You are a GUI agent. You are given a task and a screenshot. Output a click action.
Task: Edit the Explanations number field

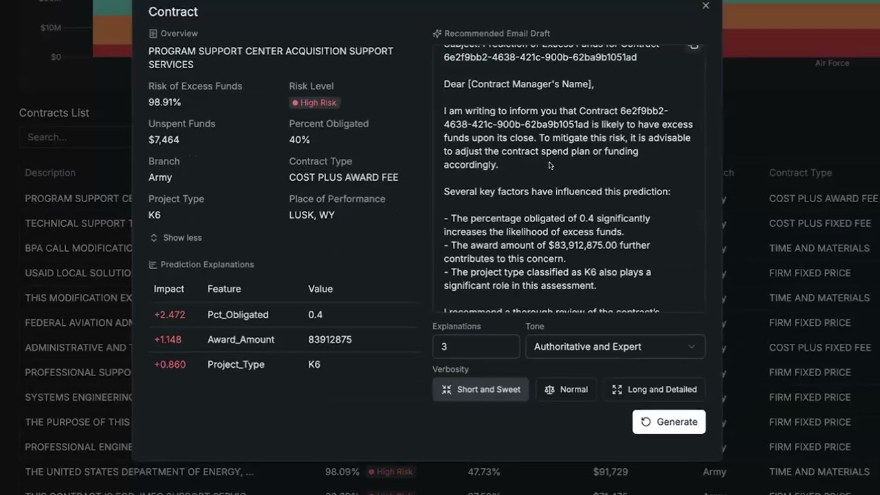click(x=476, y=347)
